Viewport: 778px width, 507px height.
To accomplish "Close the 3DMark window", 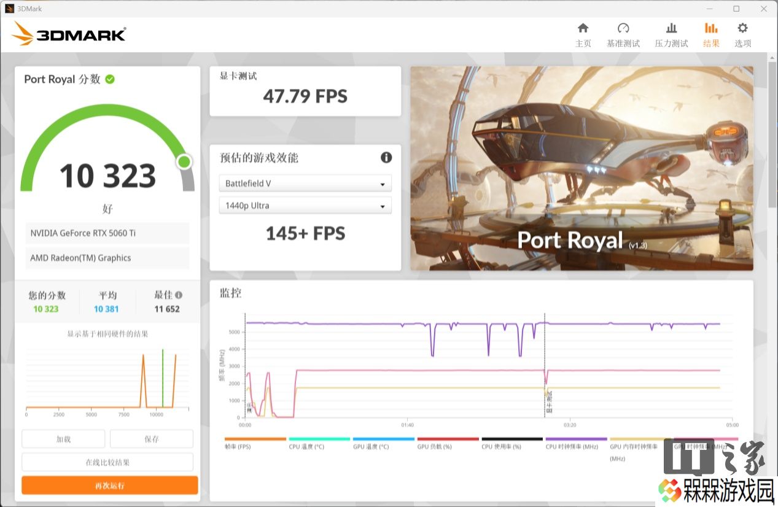I will click(x=763, y=9).
